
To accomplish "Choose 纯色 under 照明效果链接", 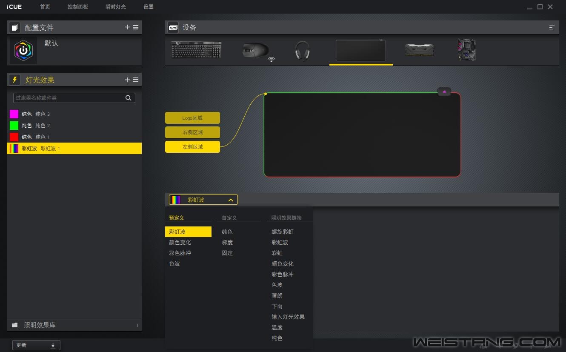I will pyautogui.click(x=277, y=338).
